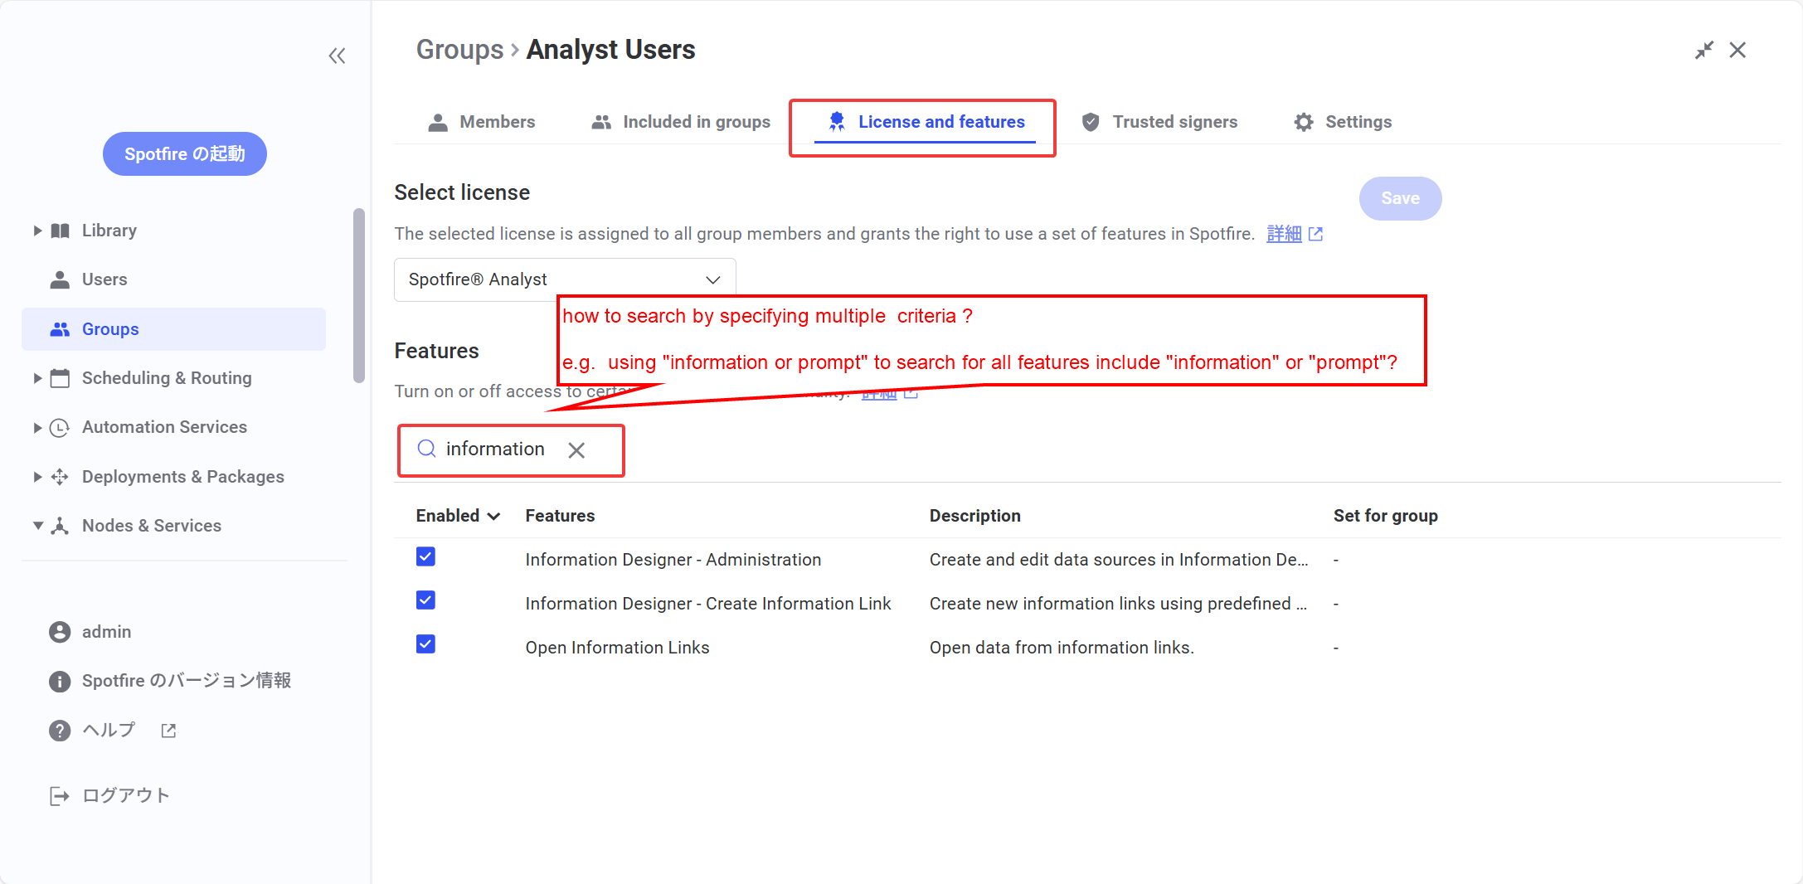This screenshot has width=1803, height=884.
Task: Disable Information Designer - Create Information Link
Action: [425, 600]
